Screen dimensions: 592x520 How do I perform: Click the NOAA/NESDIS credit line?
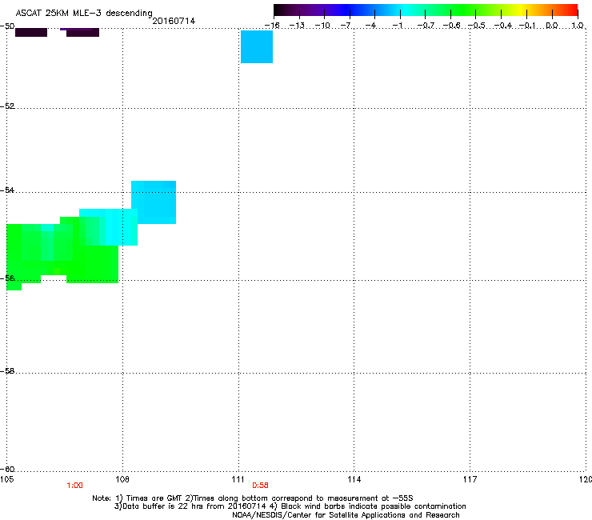tap(346, 515)
